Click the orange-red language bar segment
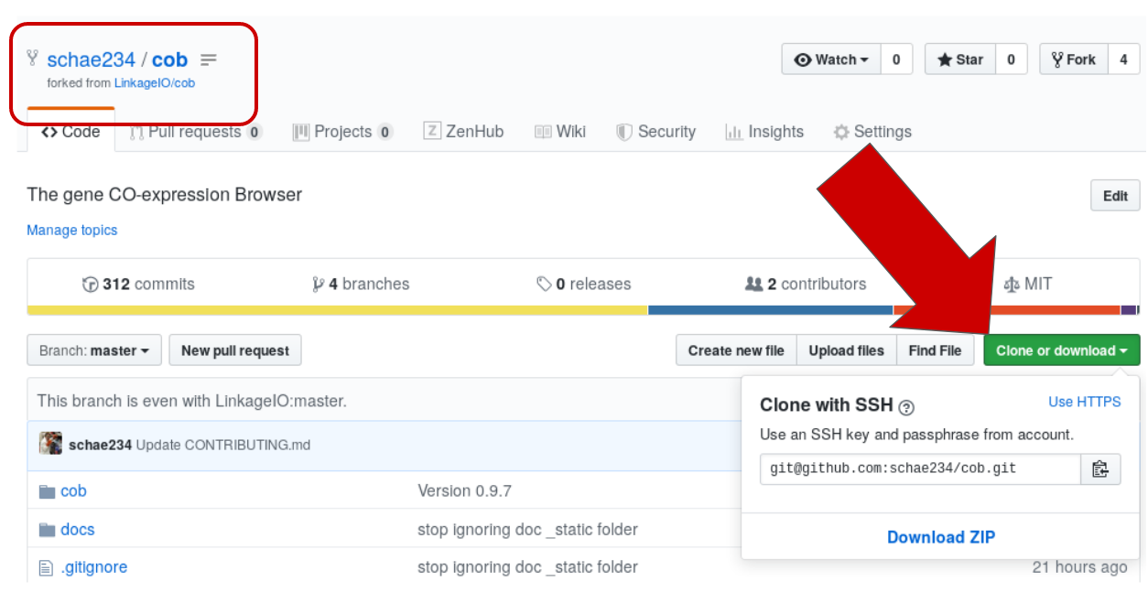Screen dimensions: 1148x592 (1006, 310)
